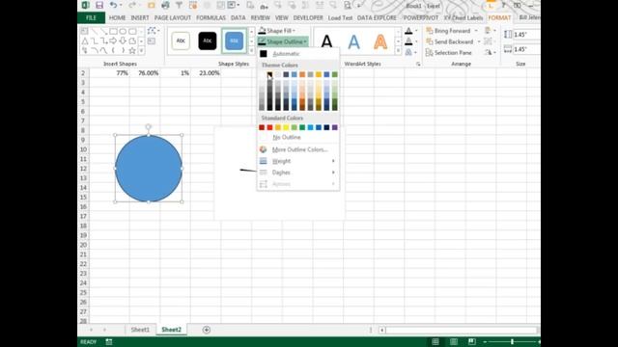Switch to Page Break Preview in the status bar
The width and height of the screenshot is (618, 347).
[x=472, y=341]
